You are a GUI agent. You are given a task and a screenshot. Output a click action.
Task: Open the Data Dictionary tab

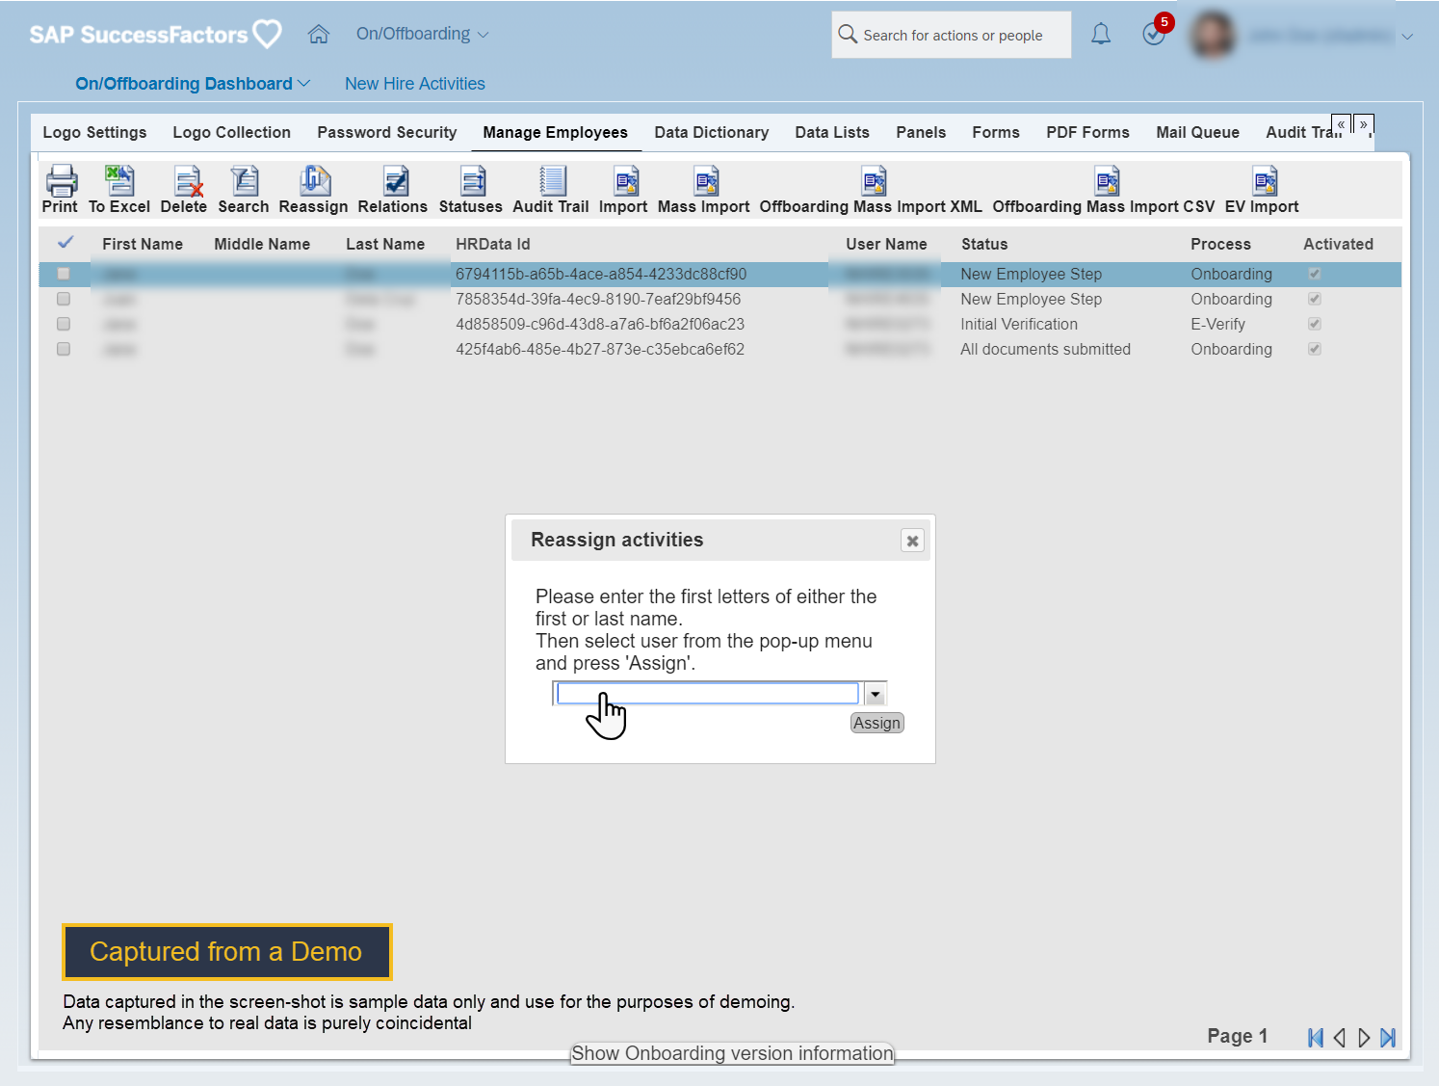712,132
